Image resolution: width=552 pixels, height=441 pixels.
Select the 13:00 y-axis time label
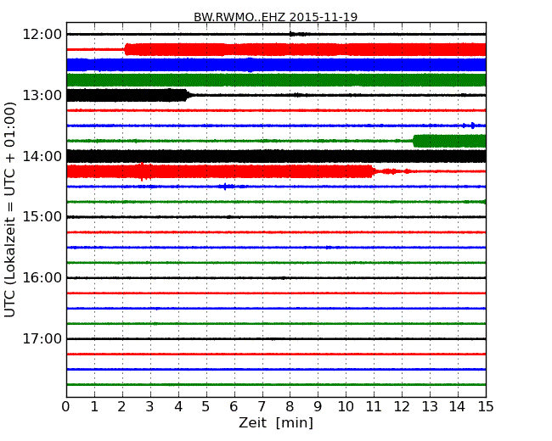click(x=42, y=95)
